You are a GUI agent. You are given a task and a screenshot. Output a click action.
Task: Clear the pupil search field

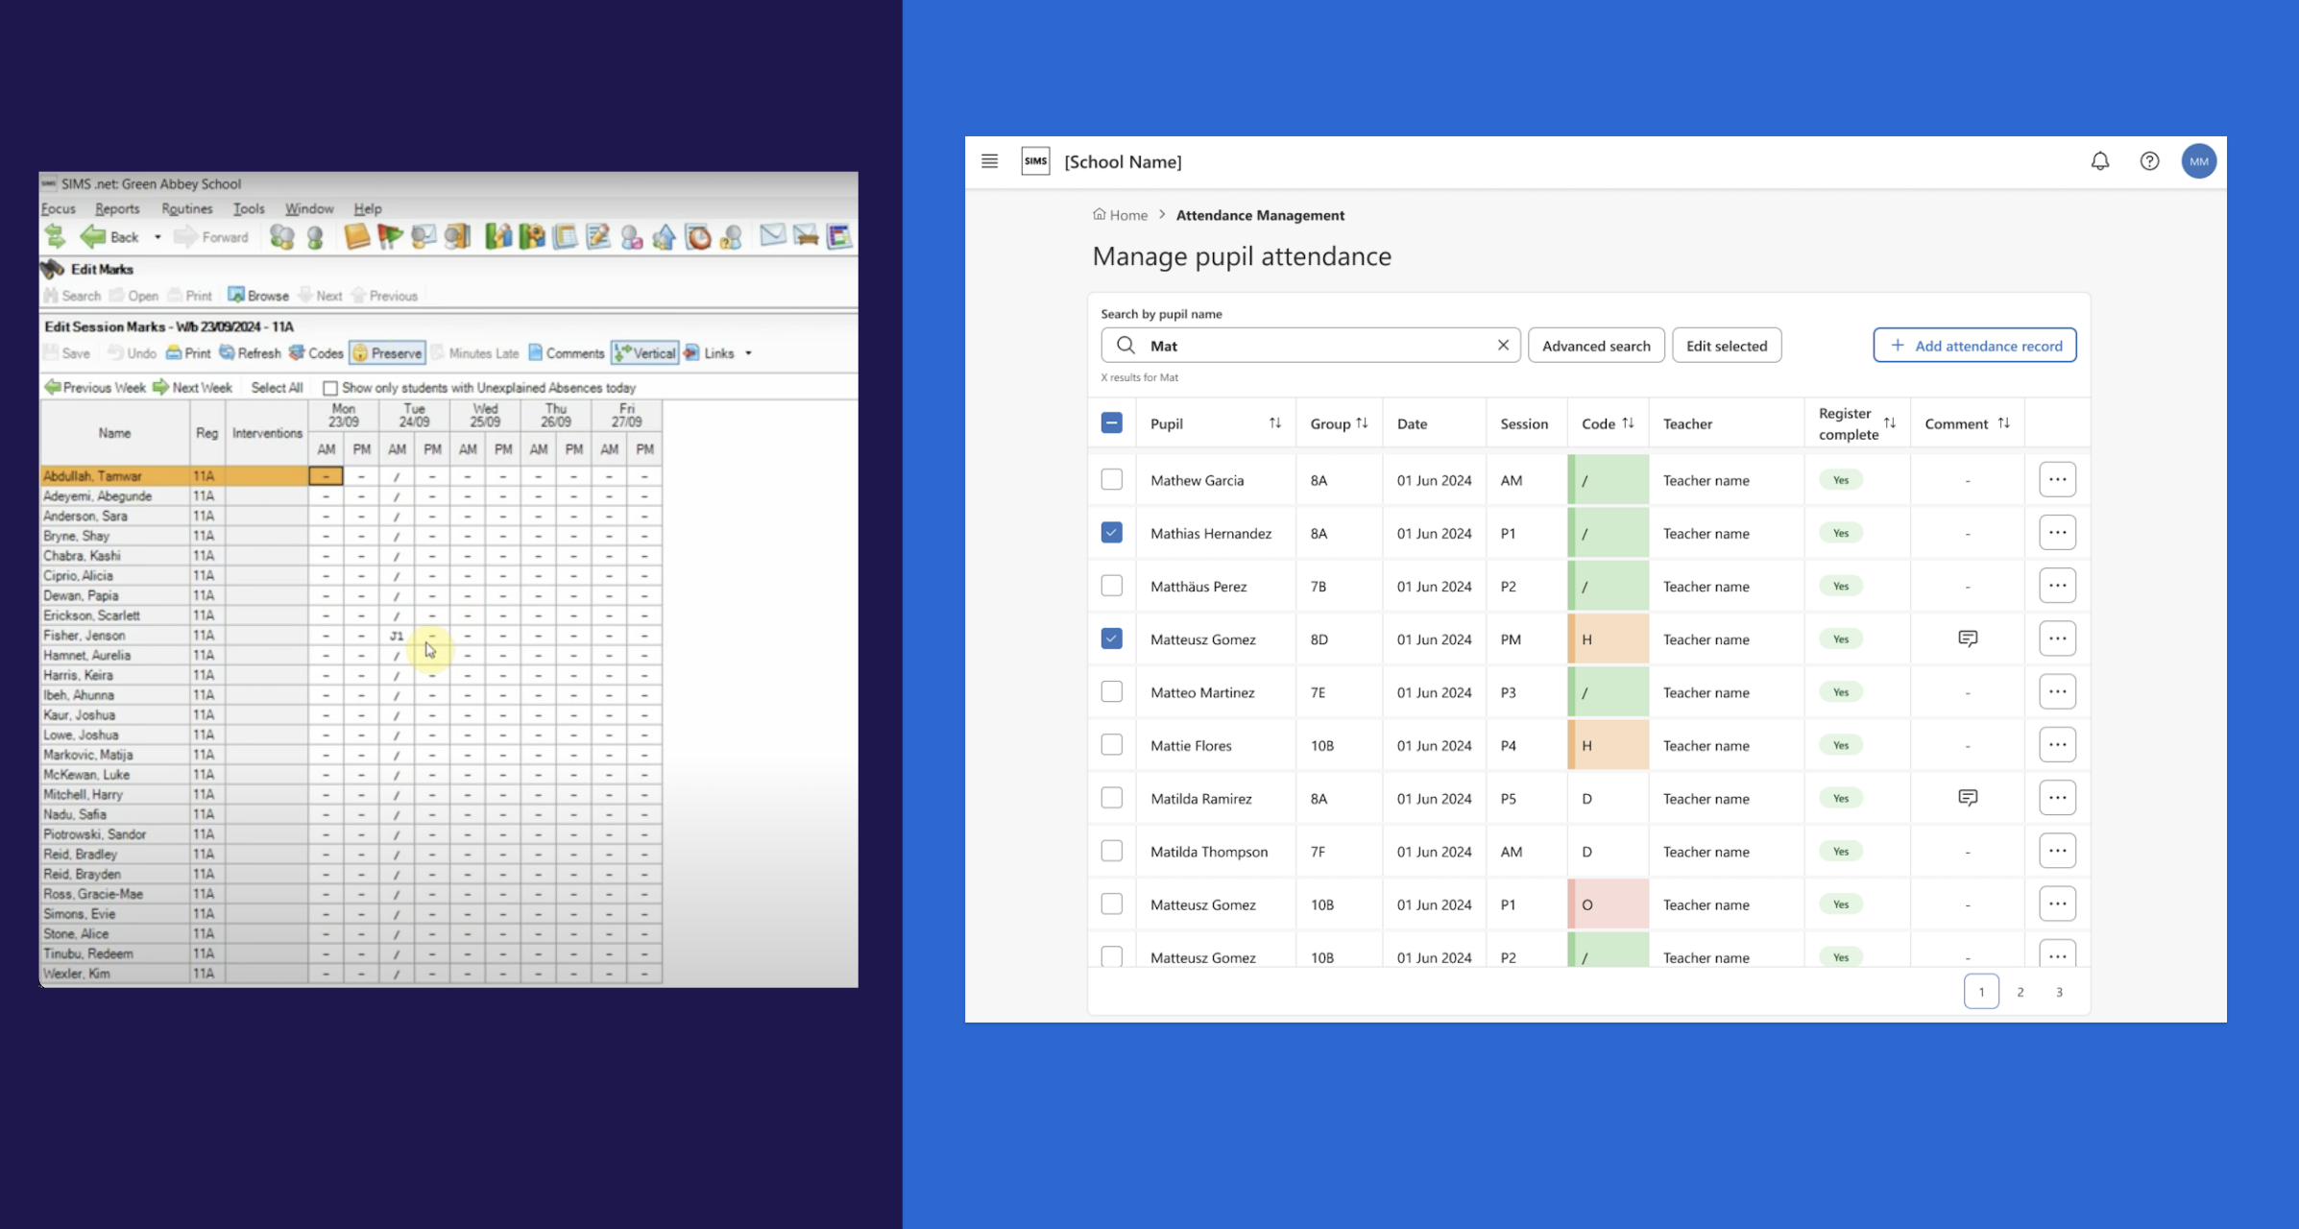click(1503, 346)
